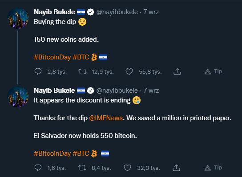Open #BTC hashtag in the second tweet
The height and width of the screenshot is (177, 242).
point(81,153)
